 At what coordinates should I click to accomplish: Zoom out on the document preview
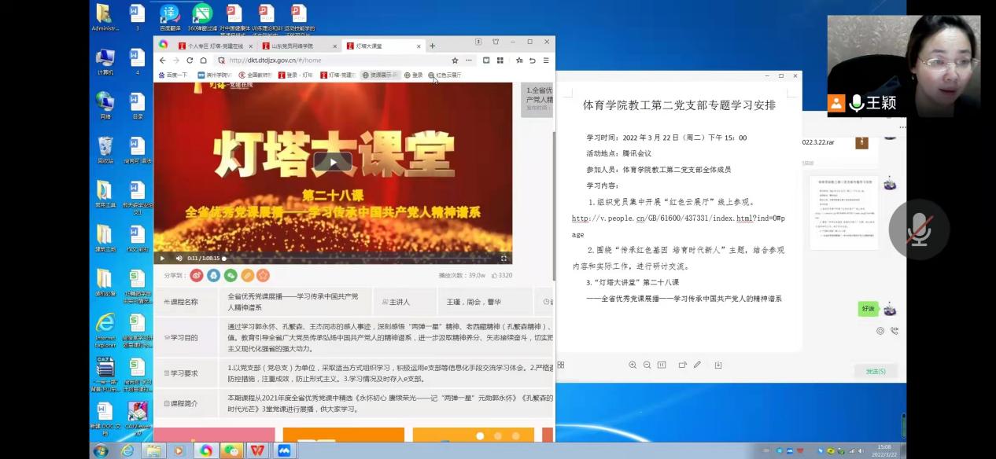click(x=647, y=365)
